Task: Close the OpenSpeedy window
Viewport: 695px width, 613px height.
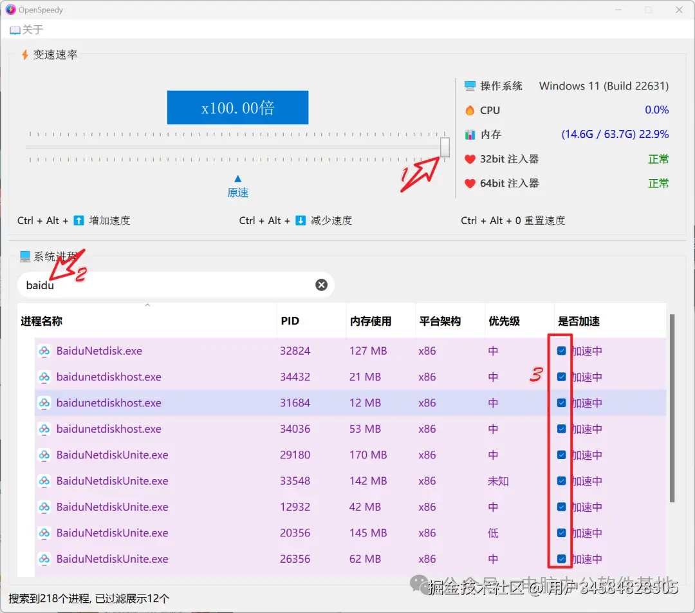Action: click(x=679, y=10)
